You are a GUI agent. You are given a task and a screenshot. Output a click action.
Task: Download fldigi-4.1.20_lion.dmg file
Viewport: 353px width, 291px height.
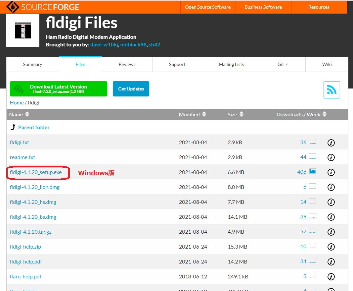coord(35,187)
